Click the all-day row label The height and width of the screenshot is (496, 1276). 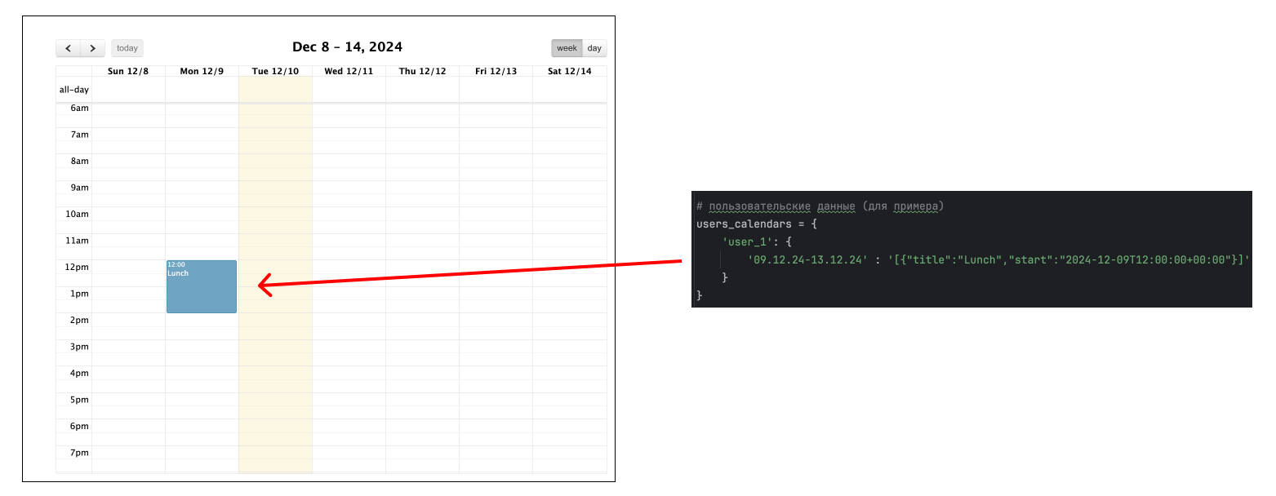pos(73,90)
